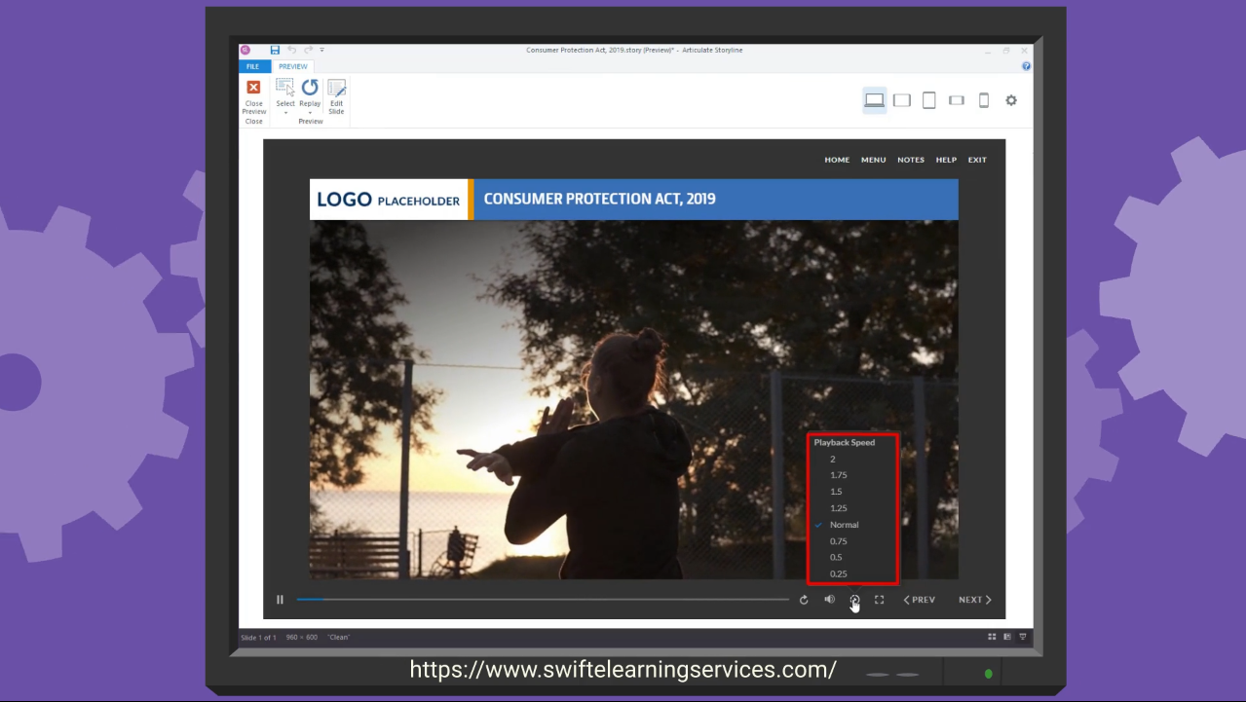Click the Save icon in quick access toolbar
Viewport: 1246px width, 702px height.
(275, 50)
